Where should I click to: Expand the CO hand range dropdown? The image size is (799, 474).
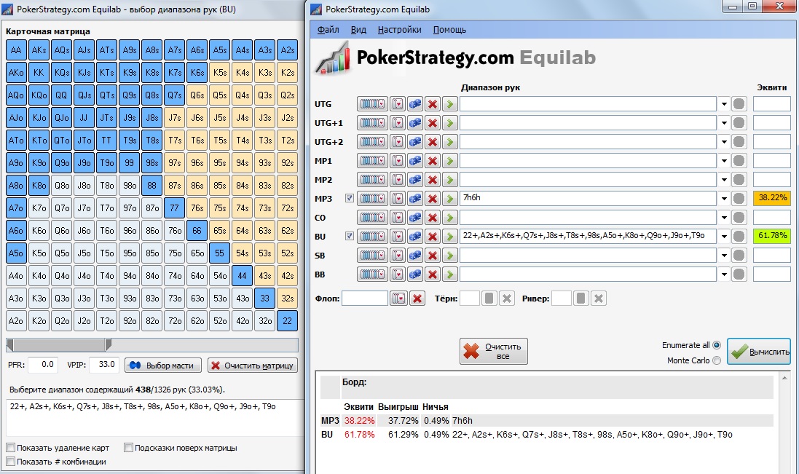(x=724, y=218)
